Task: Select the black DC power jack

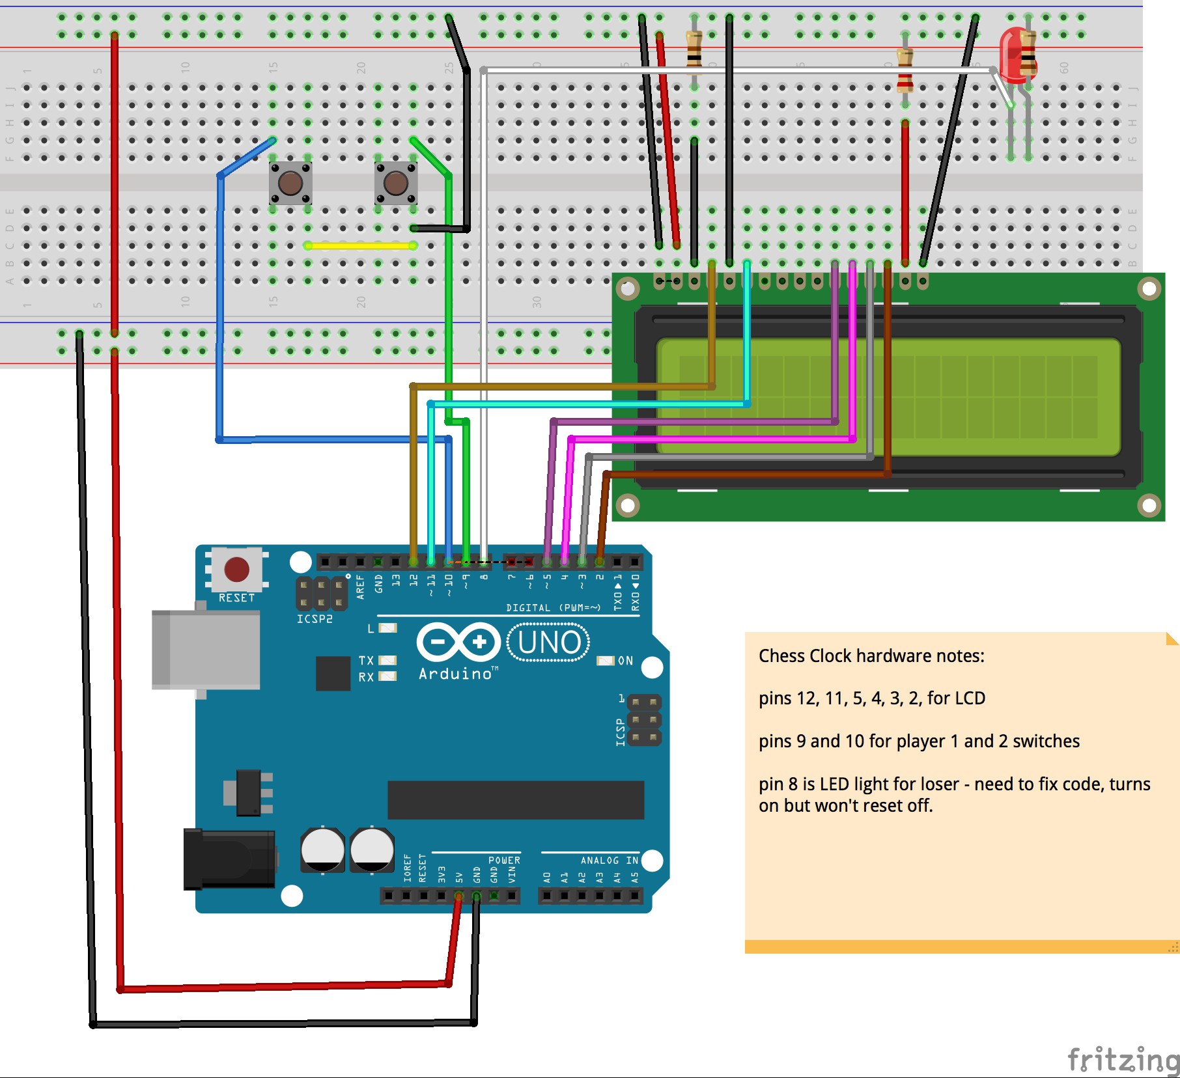Action: point(229,859)
